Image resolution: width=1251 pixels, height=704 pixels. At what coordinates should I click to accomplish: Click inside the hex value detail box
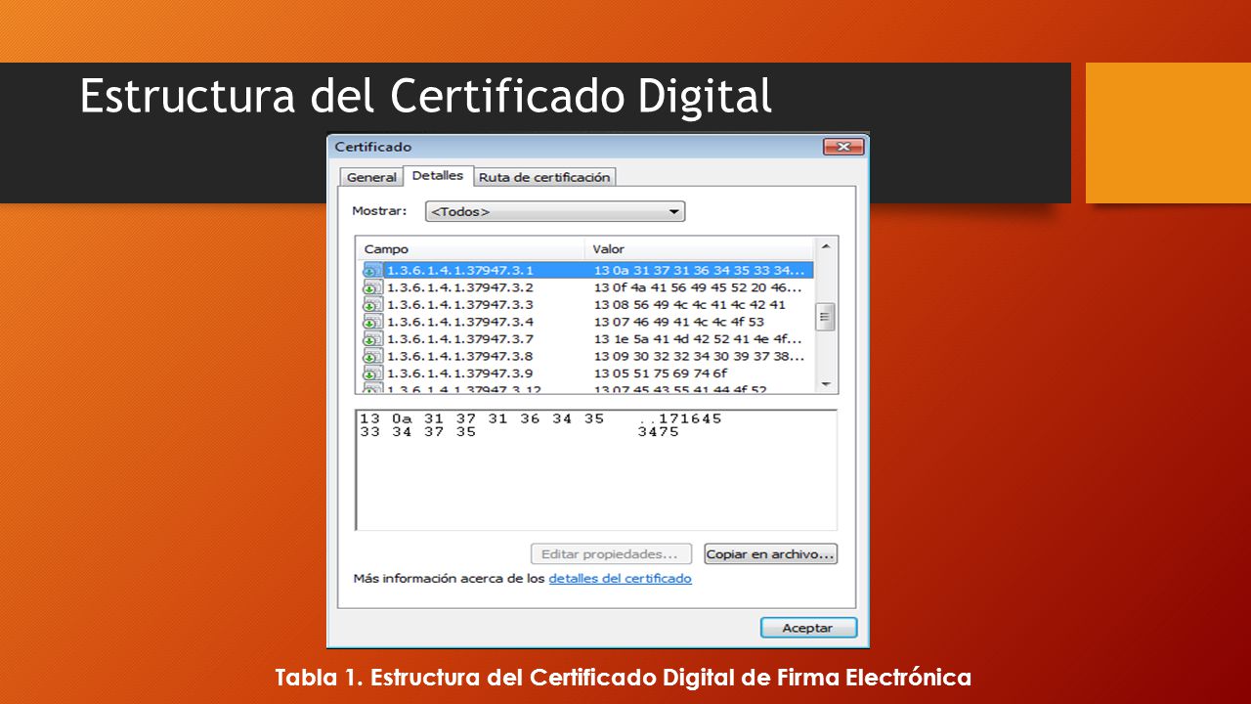point(596,470)
